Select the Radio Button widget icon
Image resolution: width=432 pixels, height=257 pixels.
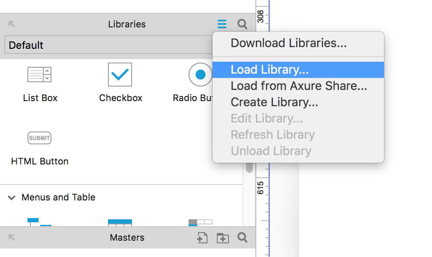pos(200,75)
